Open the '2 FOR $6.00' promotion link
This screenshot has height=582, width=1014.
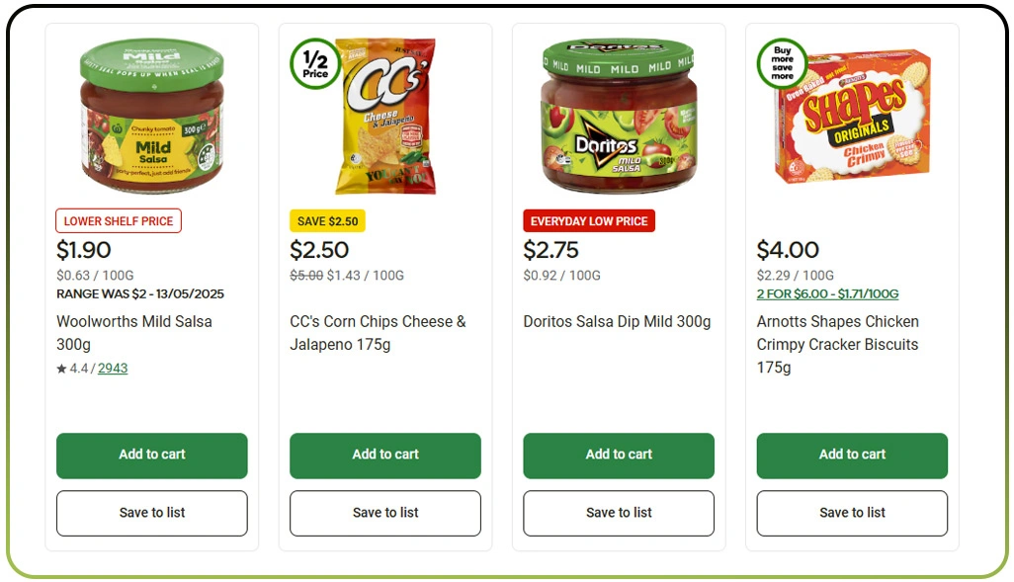(826, 293)
